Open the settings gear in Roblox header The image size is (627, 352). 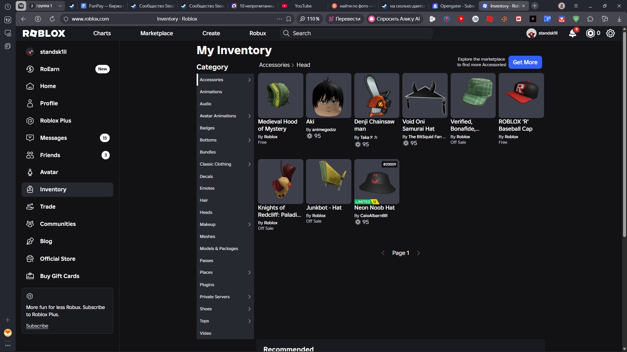[x=610, y=33]
